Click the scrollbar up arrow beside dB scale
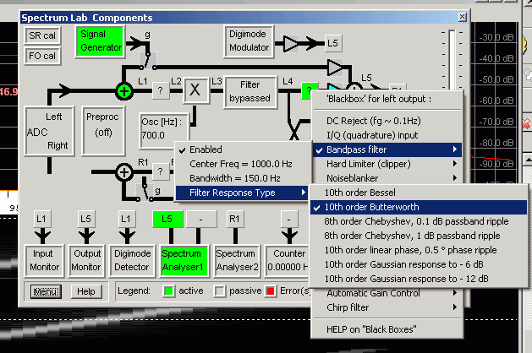Viewport: 532px width, 353px height. pos(528,160)
